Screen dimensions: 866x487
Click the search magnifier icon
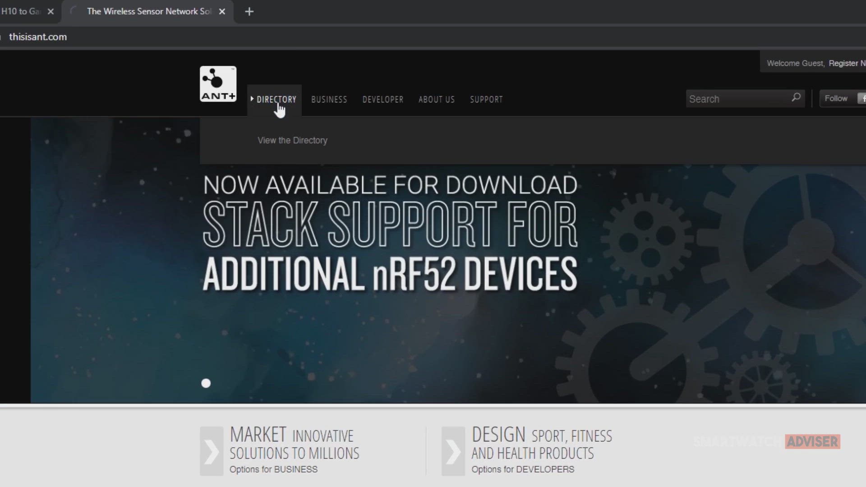796,98
